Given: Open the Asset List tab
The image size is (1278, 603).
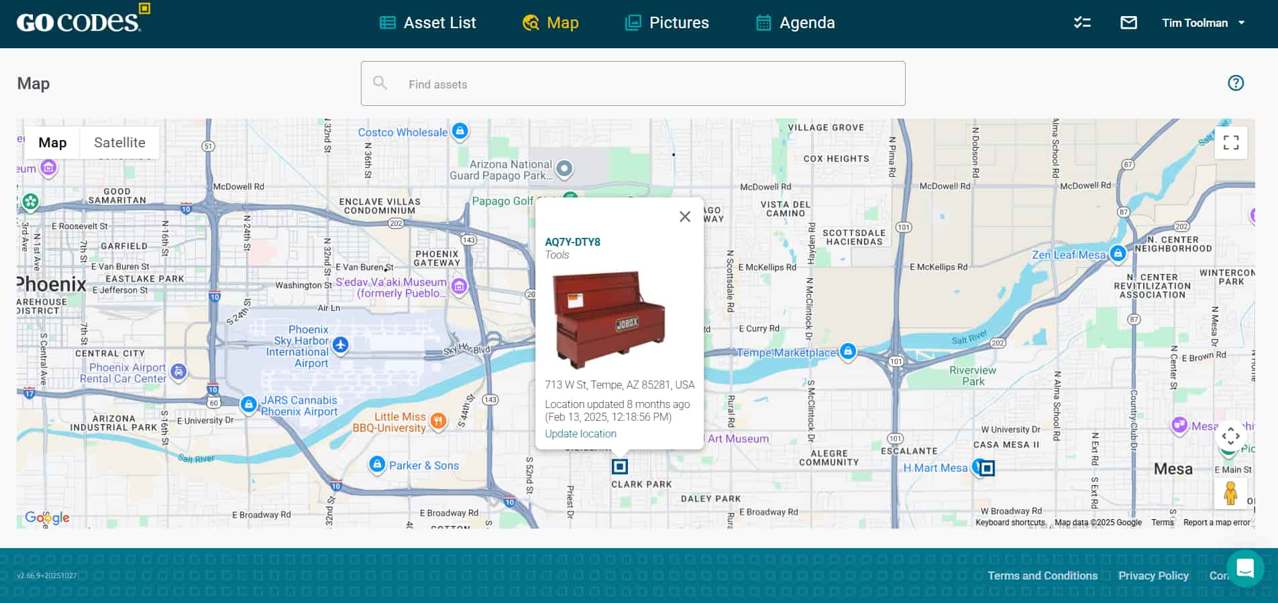Looking at the screenshot, I should click(427, 23).
